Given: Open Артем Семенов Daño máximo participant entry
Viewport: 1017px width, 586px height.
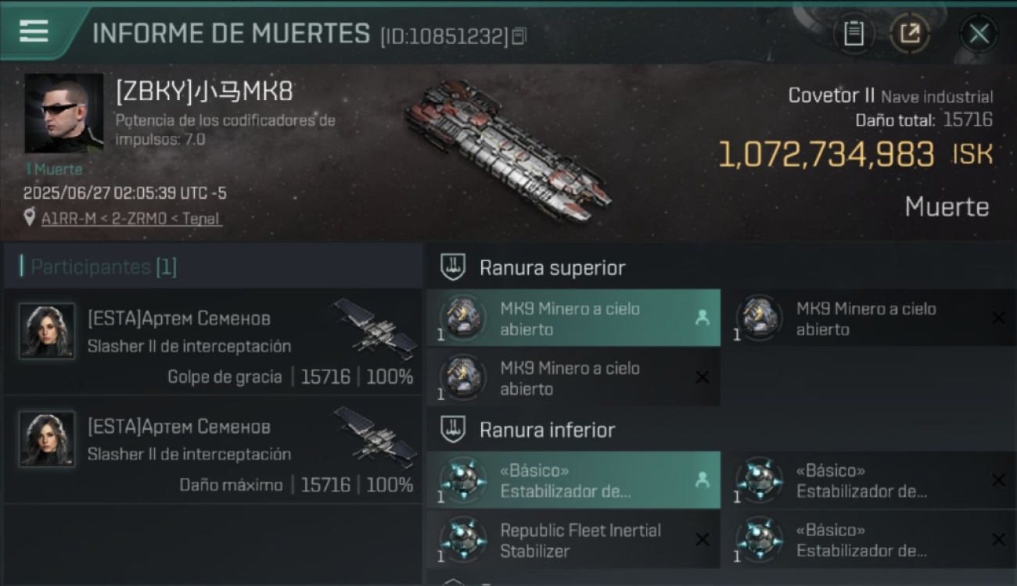Looking at the screenshot, I should pos(212,449).
